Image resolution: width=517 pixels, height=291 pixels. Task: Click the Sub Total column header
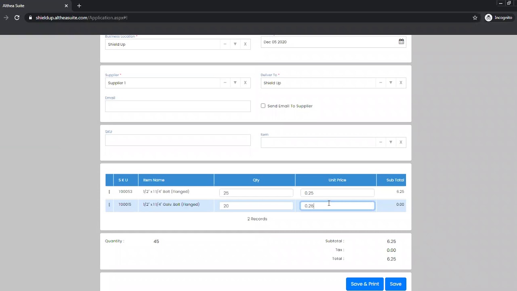click(x=391, y=180)
